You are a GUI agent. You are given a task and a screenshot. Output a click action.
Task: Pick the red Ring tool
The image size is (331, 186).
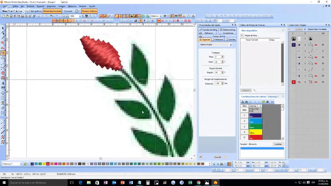(x=3, y=78)
